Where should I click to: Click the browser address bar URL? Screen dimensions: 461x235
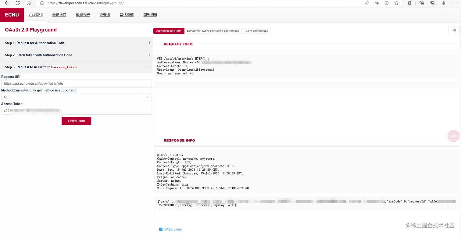[86, 3]
